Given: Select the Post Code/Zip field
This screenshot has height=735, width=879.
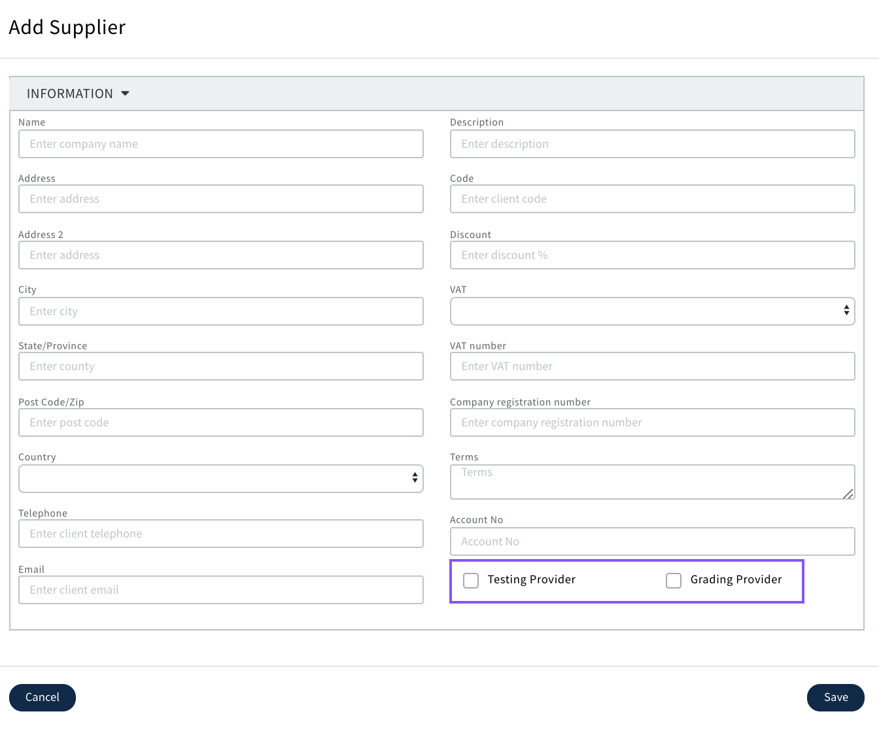Looking at the screenshot, I should point(220,422).
